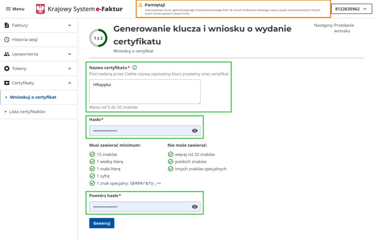The image size is (376, 240).
Task: Show password in the Hasło field
Action: click(x=195, y=131)
